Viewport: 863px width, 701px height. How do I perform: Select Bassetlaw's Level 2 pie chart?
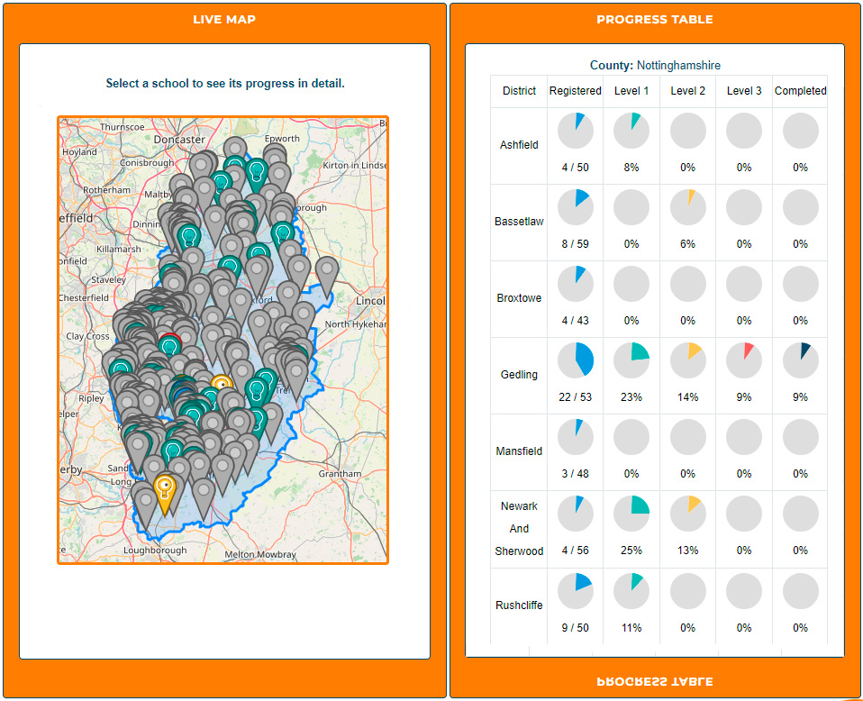[687, 206]
